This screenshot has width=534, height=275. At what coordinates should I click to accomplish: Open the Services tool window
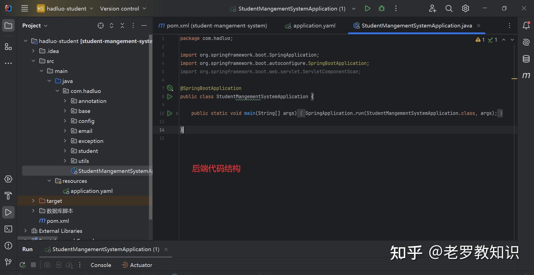point(8,179)
